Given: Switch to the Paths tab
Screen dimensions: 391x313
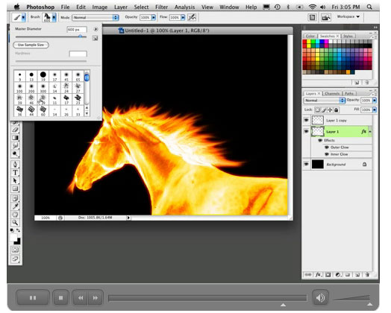Looking at the screenshot, I should 349,94.
